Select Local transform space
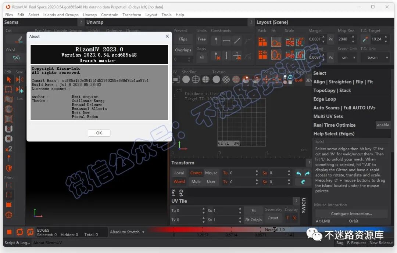This screenshot has height=253, width=397. pyautogui.click(x=179, y=173)
